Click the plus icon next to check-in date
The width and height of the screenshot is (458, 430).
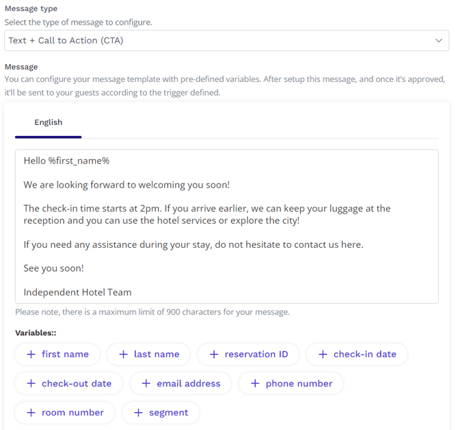point(323,354)
